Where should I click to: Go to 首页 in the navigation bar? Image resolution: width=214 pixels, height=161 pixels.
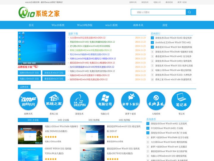click(31, 25)
